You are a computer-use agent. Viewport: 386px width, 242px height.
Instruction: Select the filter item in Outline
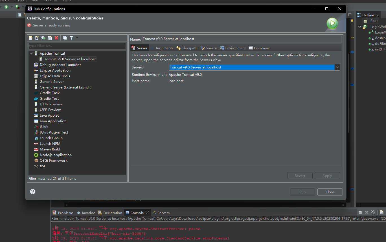coord(374,21)
